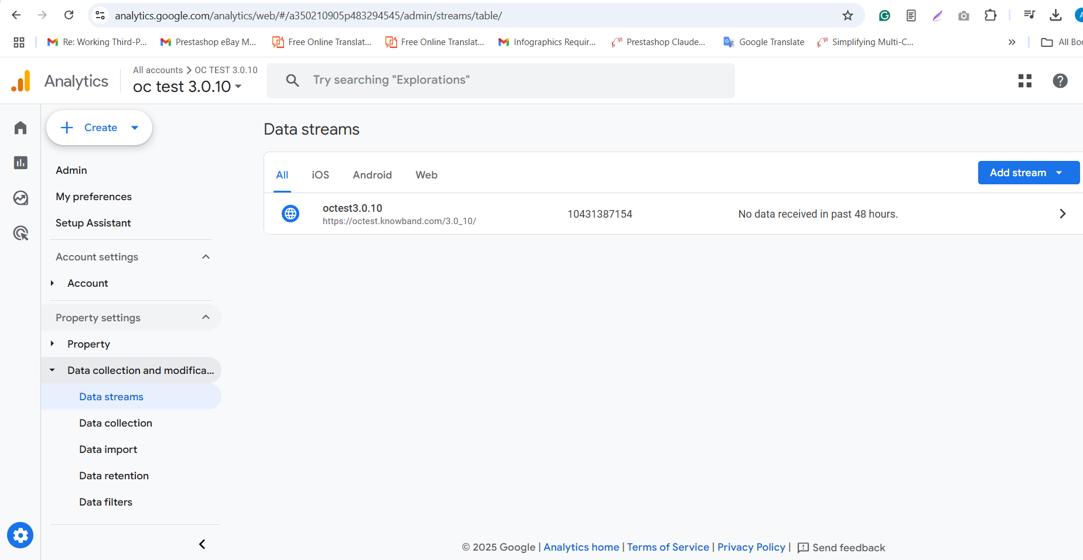The height and width of the screenshot is (560, 1083).
Task: Click the search magnifier icon
Action: click(x=292, y=80)
